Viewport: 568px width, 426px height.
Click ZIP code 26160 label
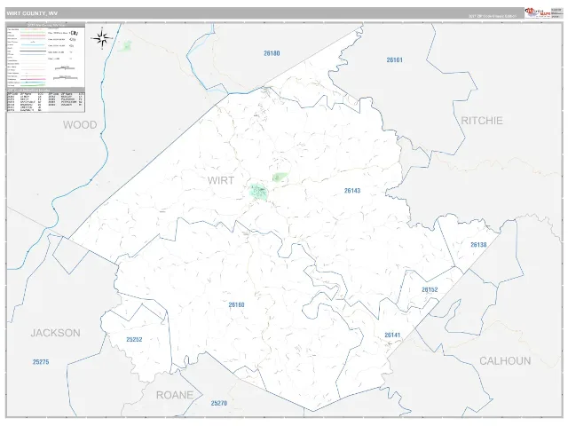(237, 305)
